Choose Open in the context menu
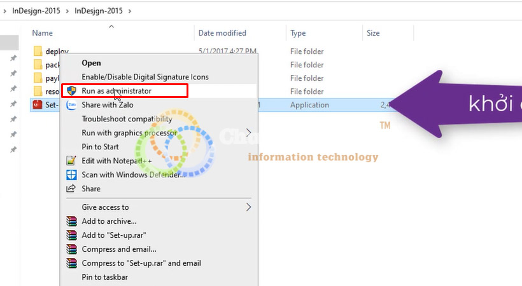This screenshot has width=522, height=286. pyautogui.click(x=91, y=63)
